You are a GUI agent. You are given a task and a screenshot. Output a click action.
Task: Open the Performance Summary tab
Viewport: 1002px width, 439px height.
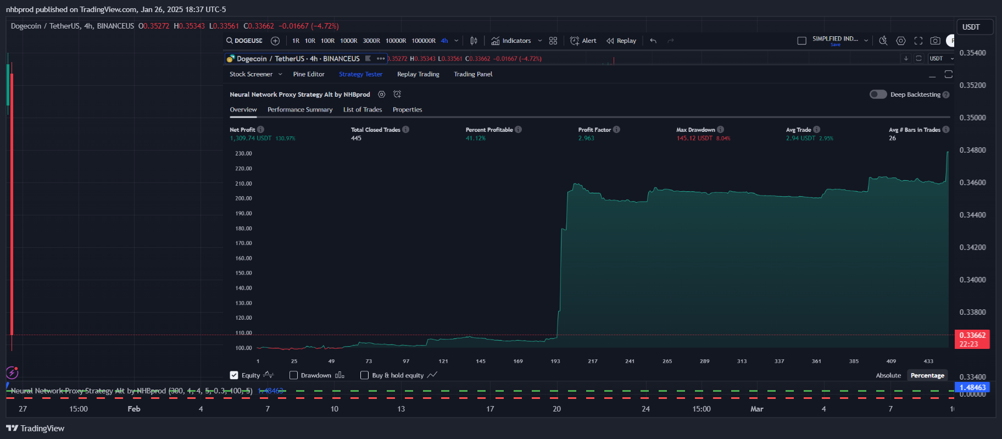coord(300,110)
